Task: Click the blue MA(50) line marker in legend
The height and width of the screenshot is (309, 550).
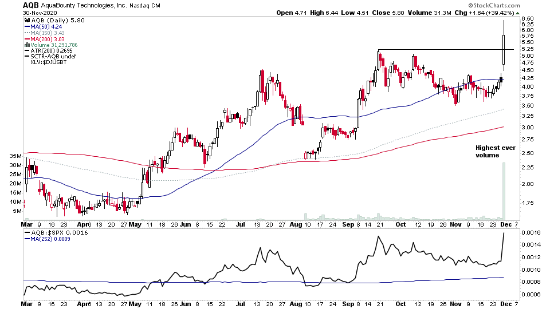Action: click(27, 27)
